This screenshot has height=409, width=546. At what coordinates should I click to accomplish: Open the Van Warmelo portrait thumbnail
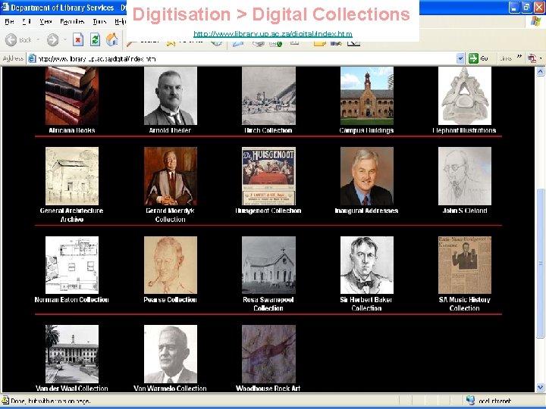pos(171,354)
